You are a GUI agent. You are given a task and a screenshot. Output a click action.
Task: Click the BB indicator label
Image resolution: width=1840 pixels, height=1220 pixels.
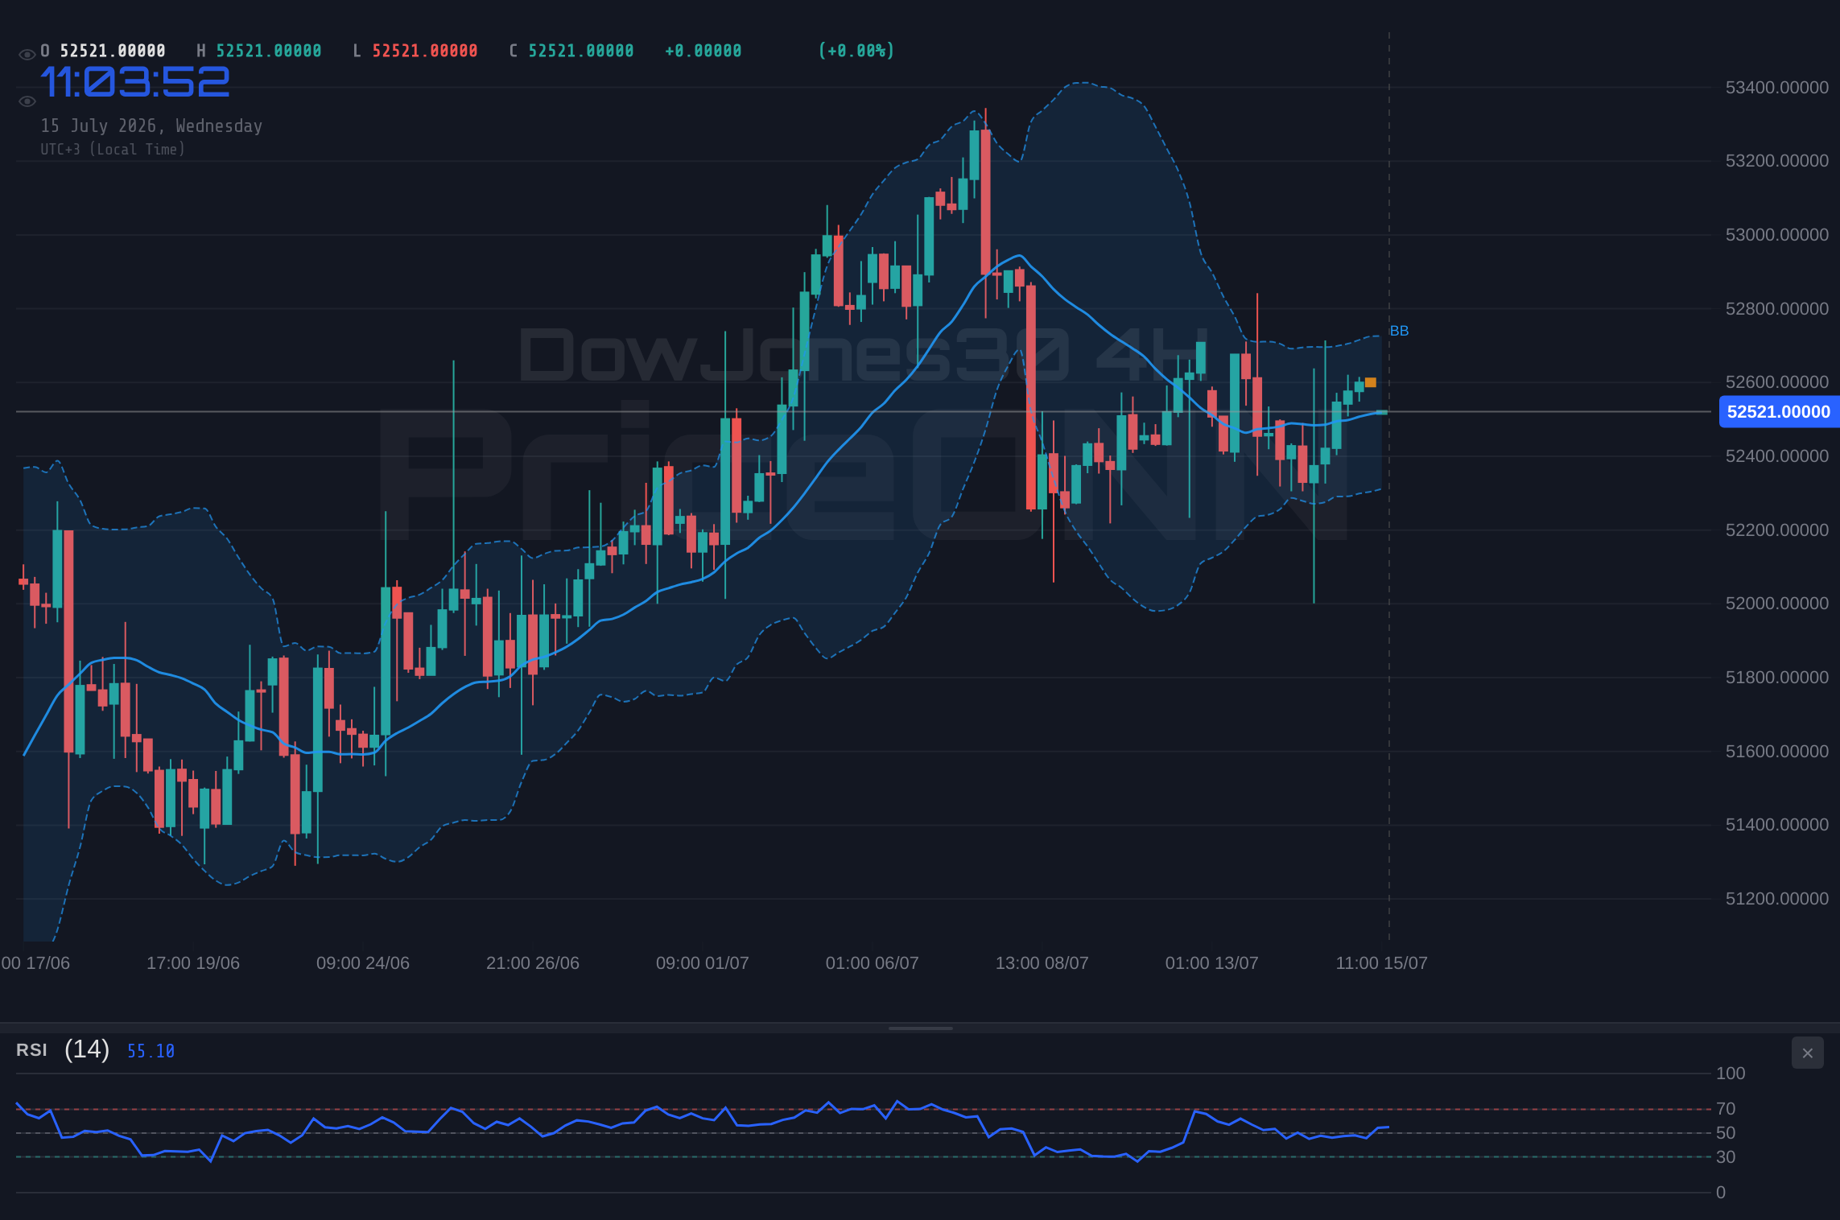point(1399,331)
